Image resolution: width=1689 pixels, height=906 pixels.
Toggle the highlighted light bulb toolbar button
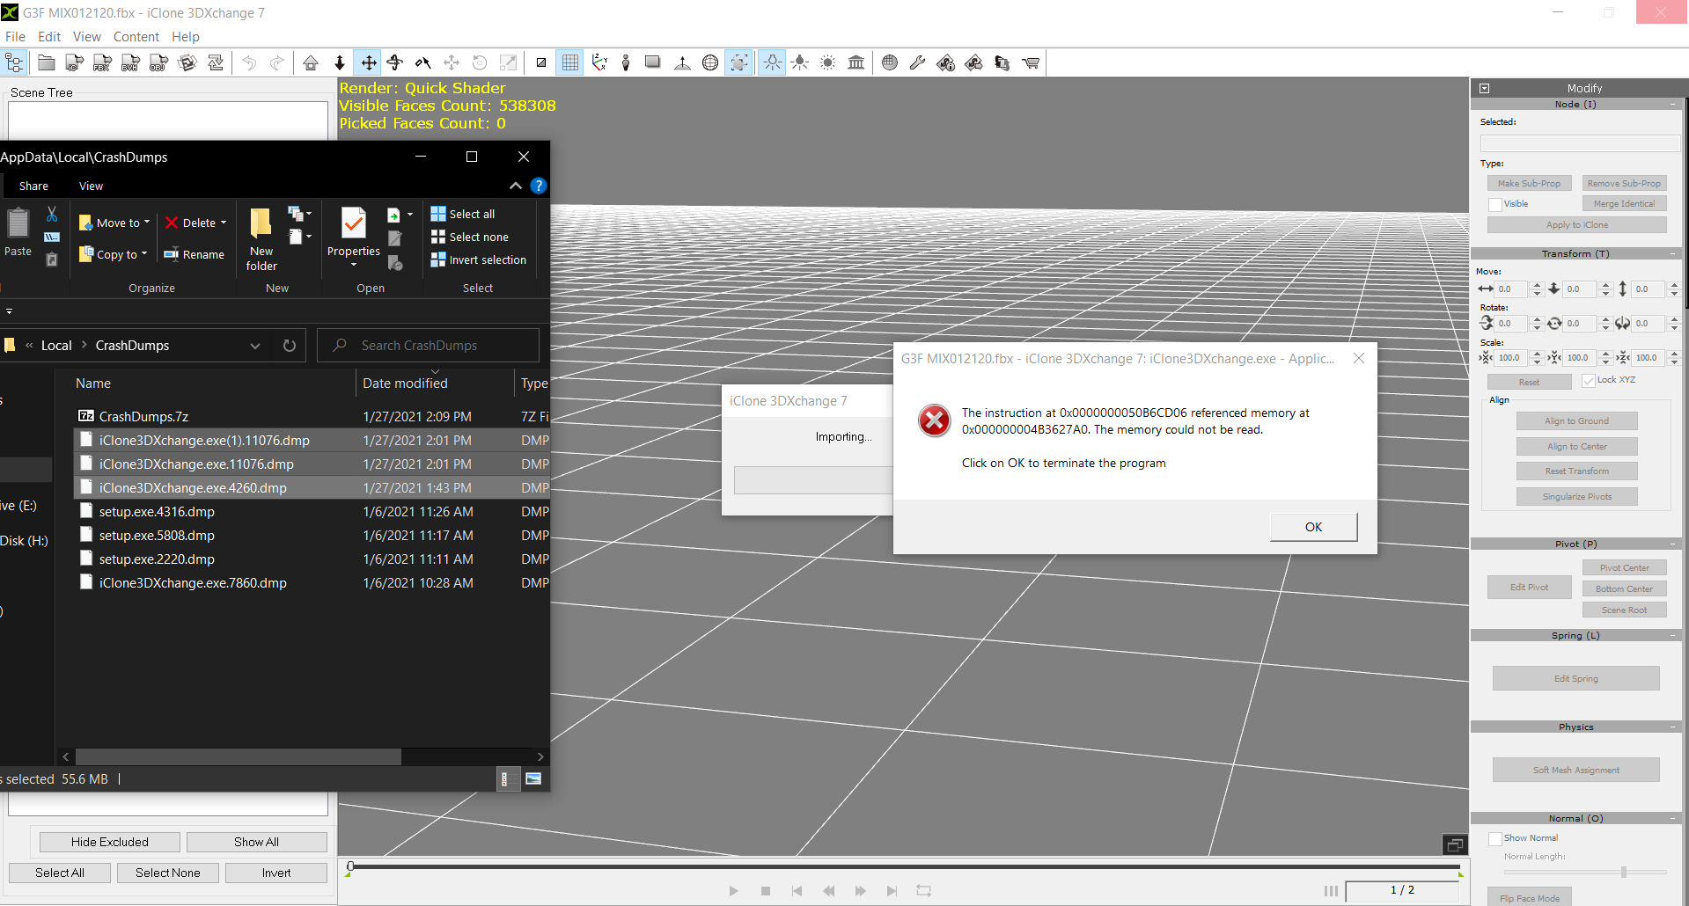tap(772, 62)
